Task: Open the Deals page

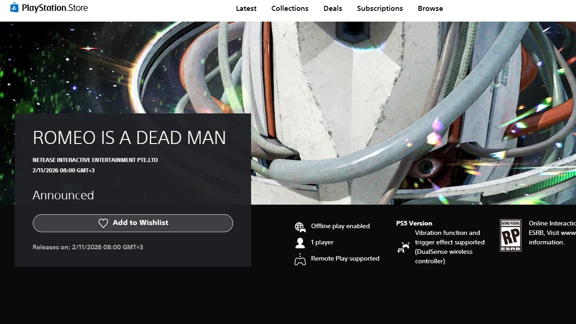Action: point(333,9)
